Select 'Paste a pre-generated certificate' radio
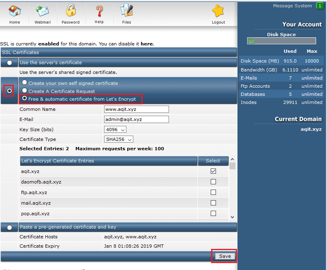 (x=9, y=227)
